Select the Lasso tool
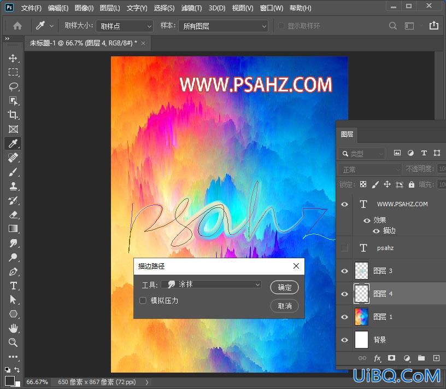 [13, 86]
